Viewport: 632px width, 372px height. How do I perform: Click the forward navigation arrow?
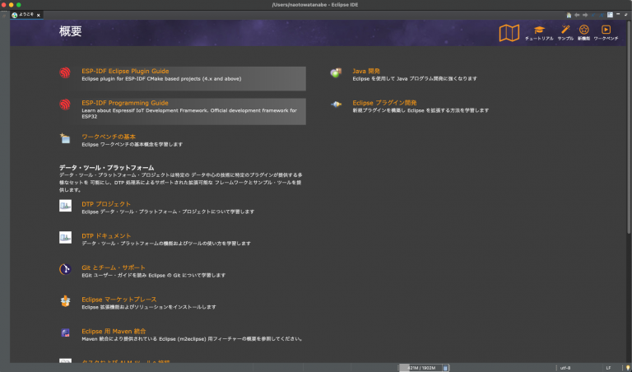coord(585,15)
